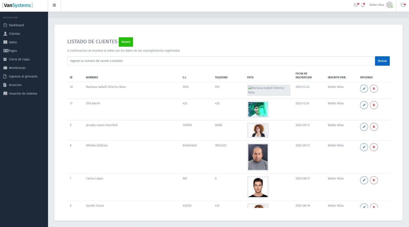
Task: Open the chat panel icon at top right
Action: coord(403,5)
